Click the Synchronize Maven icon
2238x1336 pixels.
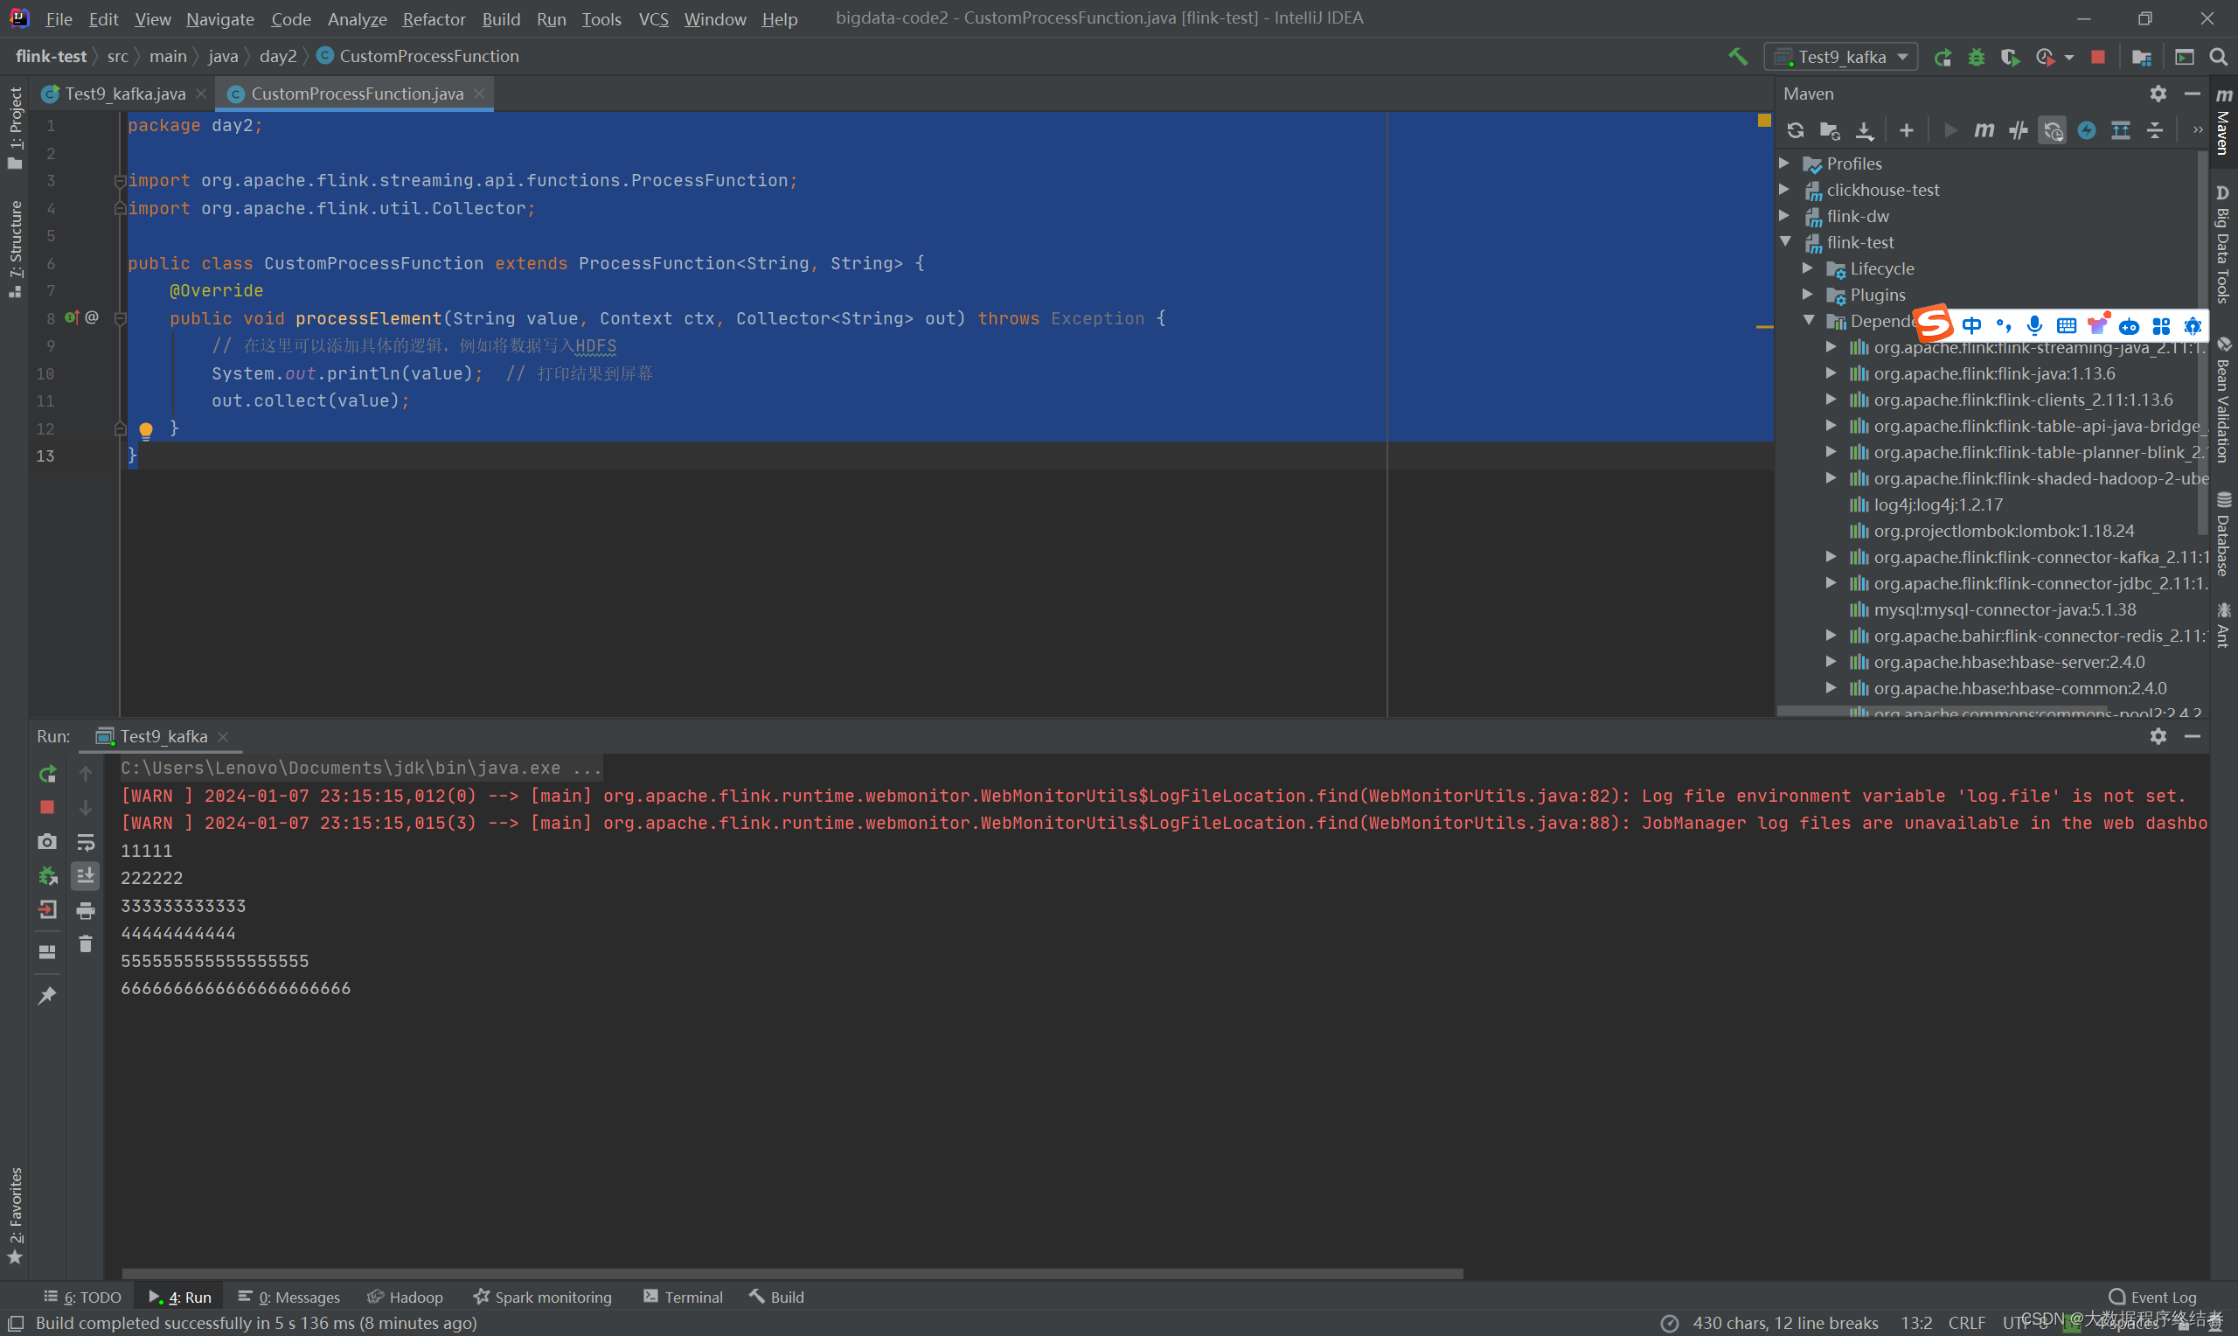pyautogui.click(x=1797, y=129)
